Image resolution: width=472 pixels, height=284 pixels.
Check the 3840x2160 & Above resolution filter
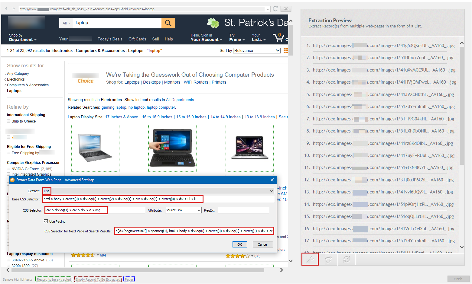(9, 260)
